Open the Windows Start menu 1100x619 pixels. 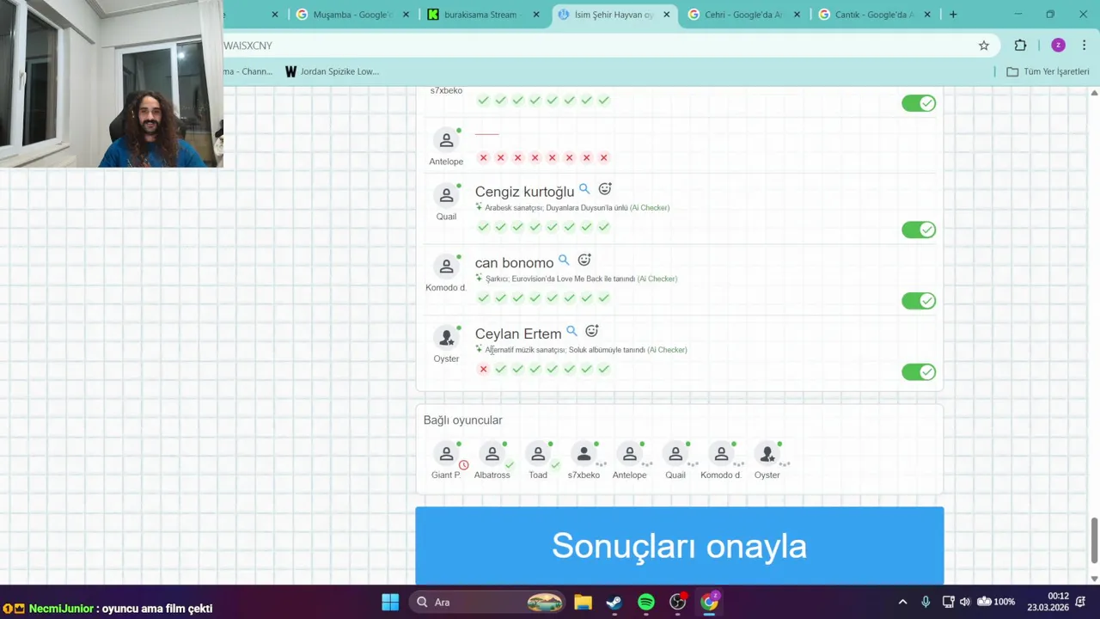point(390,602)
